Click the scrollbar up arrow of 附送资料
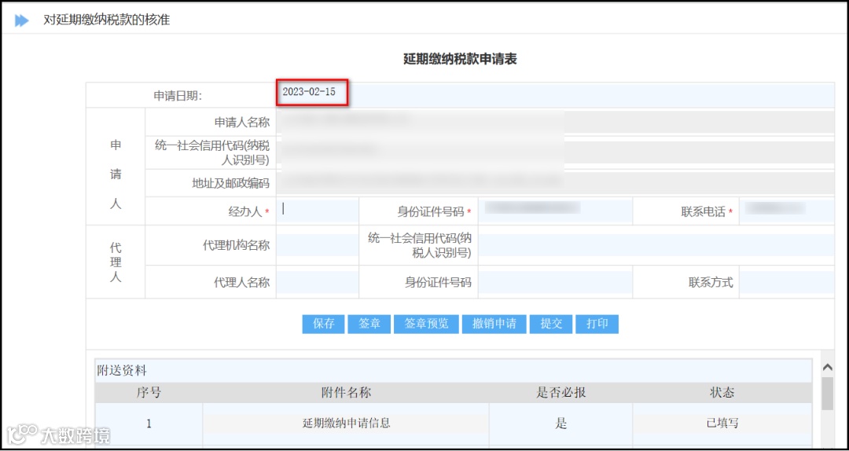The height and width of the screenshot is (451, 849). (827, 367)
